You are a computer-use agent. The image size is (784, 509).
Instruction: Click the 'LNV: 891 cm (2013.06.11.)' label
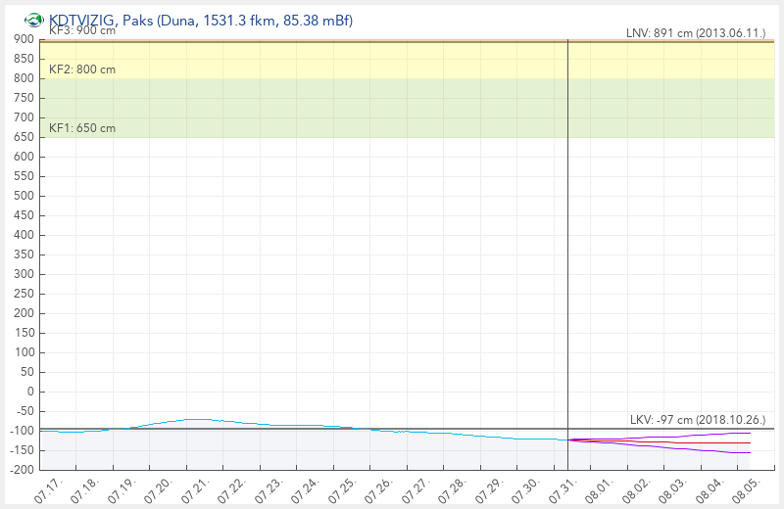tap(696, 33)
